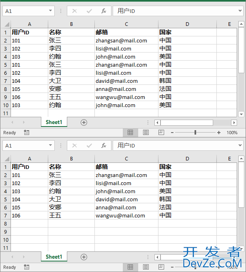Click macro recording icon in top status bar
Viewport: 246px width, 272px height.
[26, 133]
